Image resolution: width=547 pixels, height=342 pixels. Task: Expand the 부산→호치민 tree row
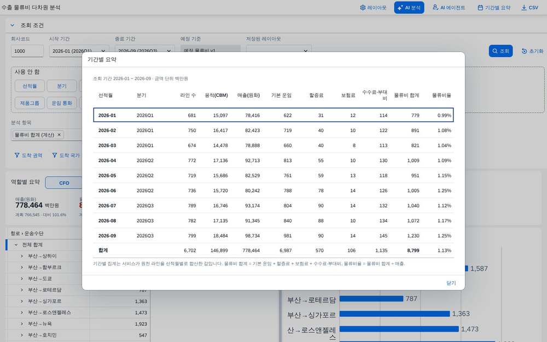(22, 335)
